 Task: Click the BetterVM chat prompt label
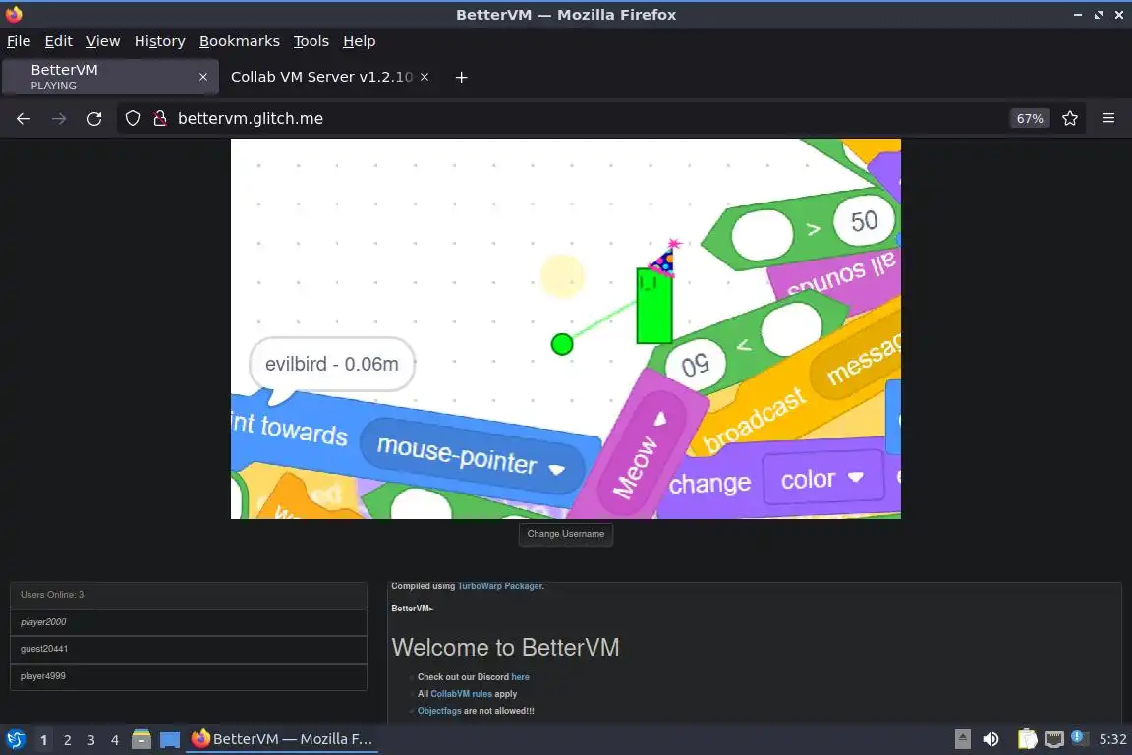(x=413, y=609)
